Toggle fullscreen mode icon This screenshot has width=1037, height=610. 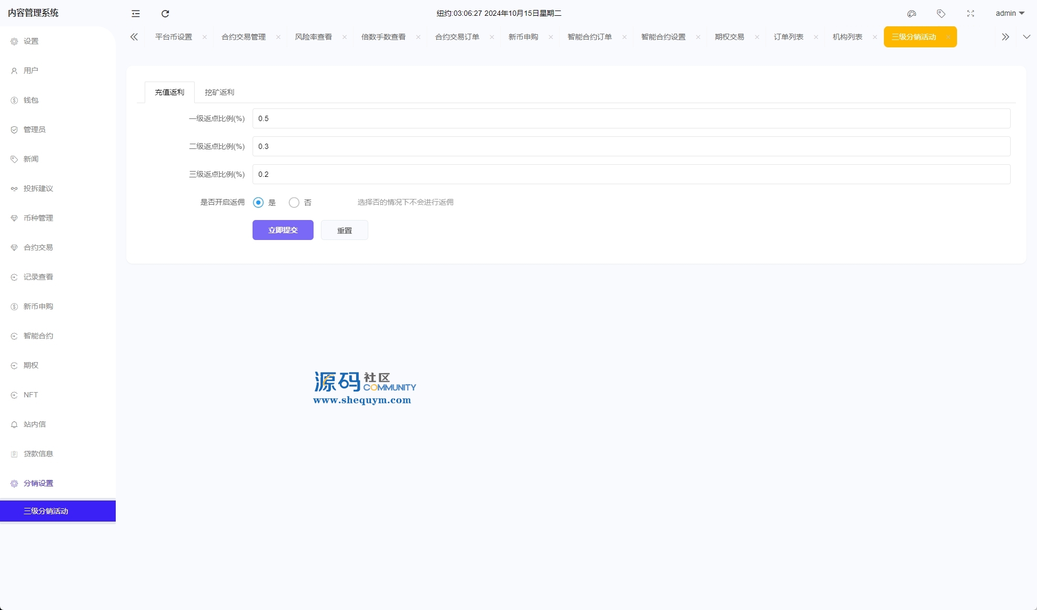click(x=971, y=14)
